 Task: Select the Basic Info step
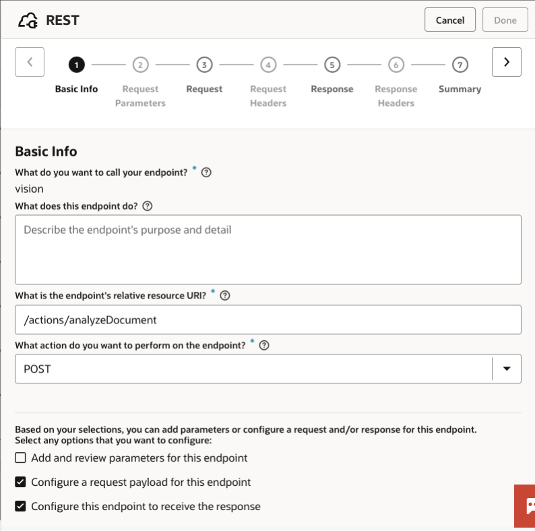pos(76,65)
